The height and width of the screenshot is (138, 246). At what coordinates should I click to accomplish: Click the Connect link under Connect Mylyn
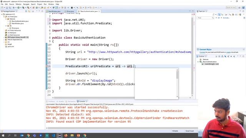[203, 52]
